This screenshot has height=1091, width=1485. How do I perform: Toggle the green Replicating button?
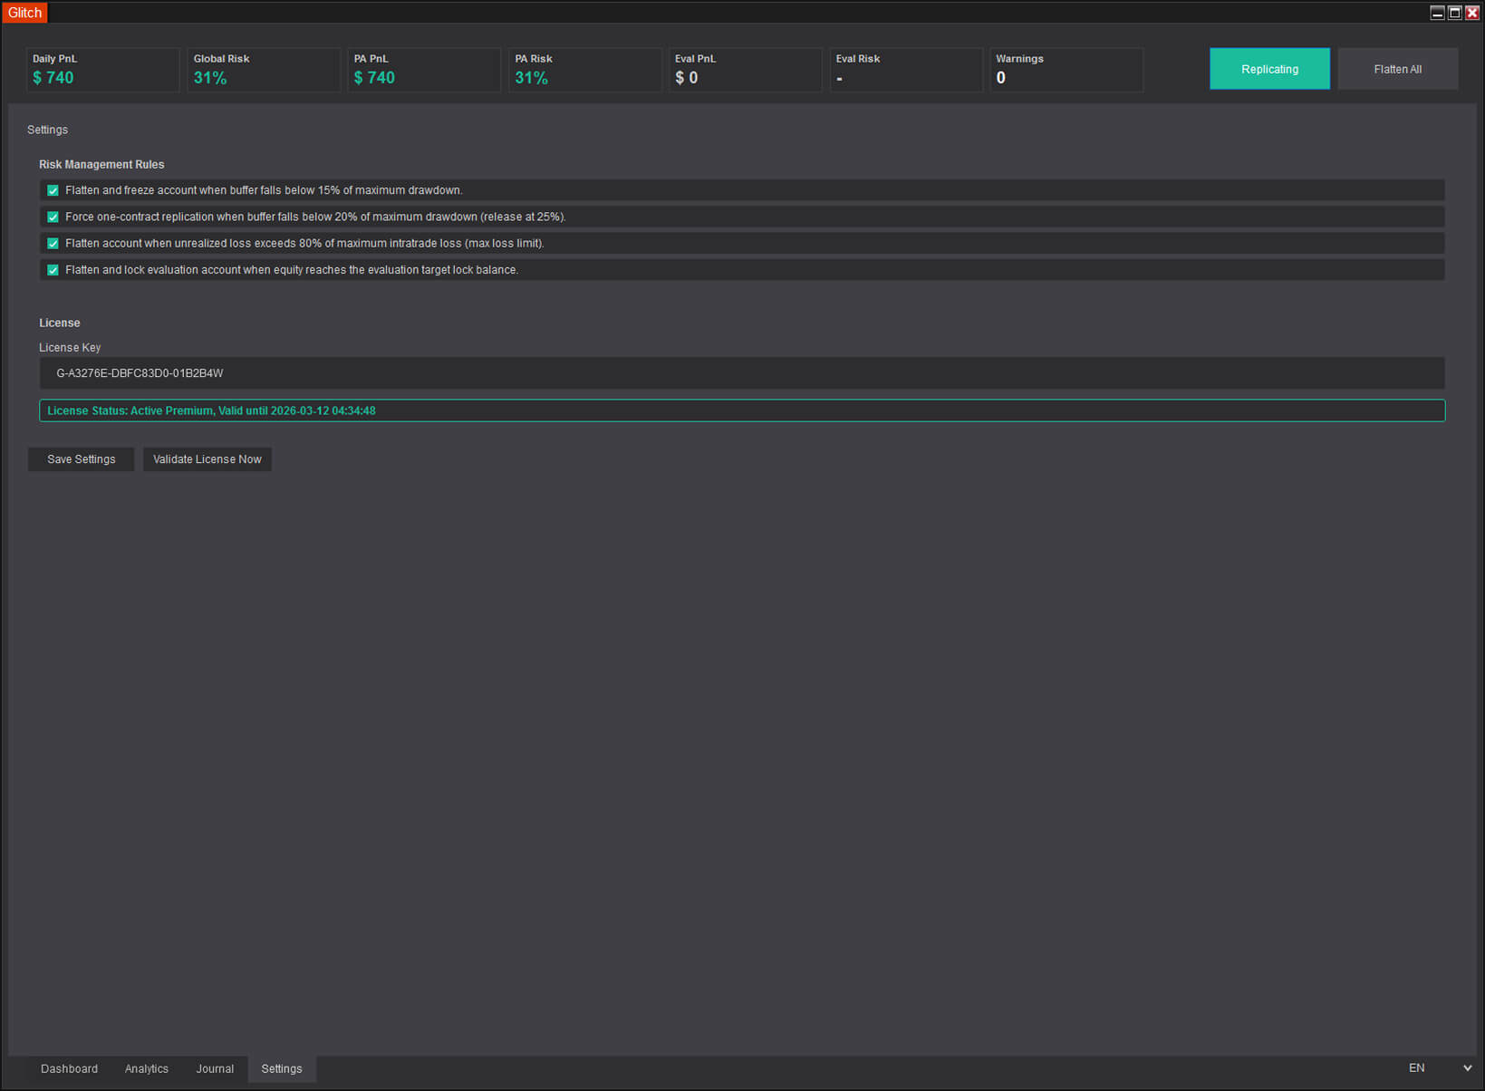coord(1269,69)
